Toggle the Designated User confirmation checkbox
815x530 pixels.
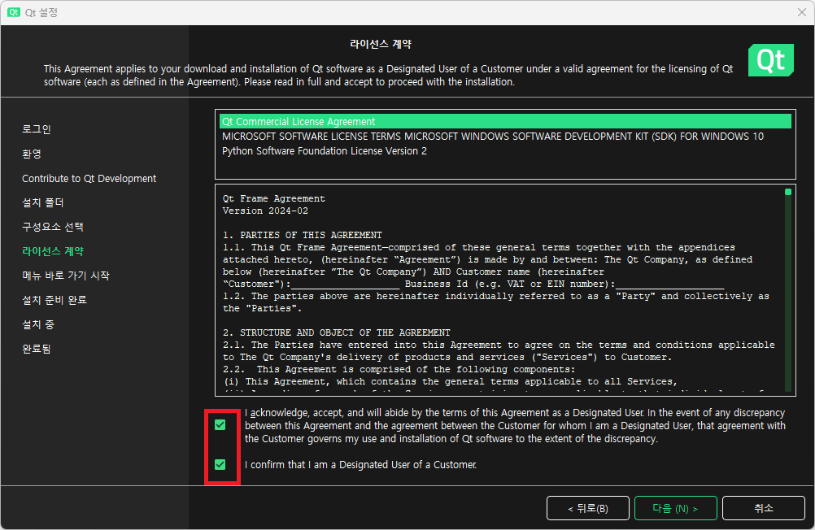(220, 464)
